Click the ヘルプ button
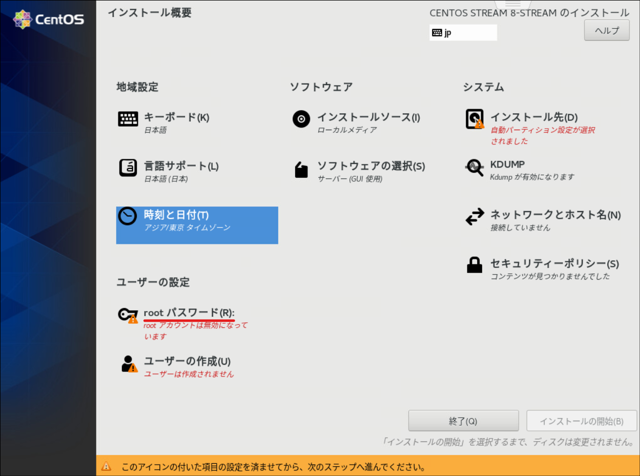 607,30
